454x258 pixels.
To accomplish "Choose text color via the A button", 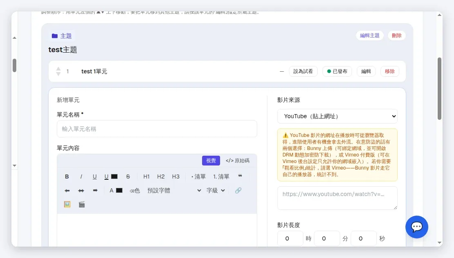I will click(111, 190).
